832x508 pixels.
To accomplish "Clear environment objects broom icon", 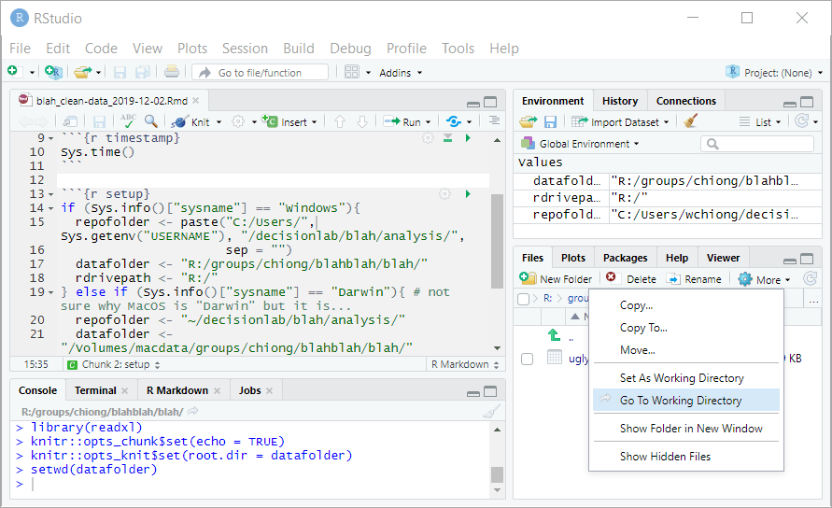I will click(x=690, y=121).
